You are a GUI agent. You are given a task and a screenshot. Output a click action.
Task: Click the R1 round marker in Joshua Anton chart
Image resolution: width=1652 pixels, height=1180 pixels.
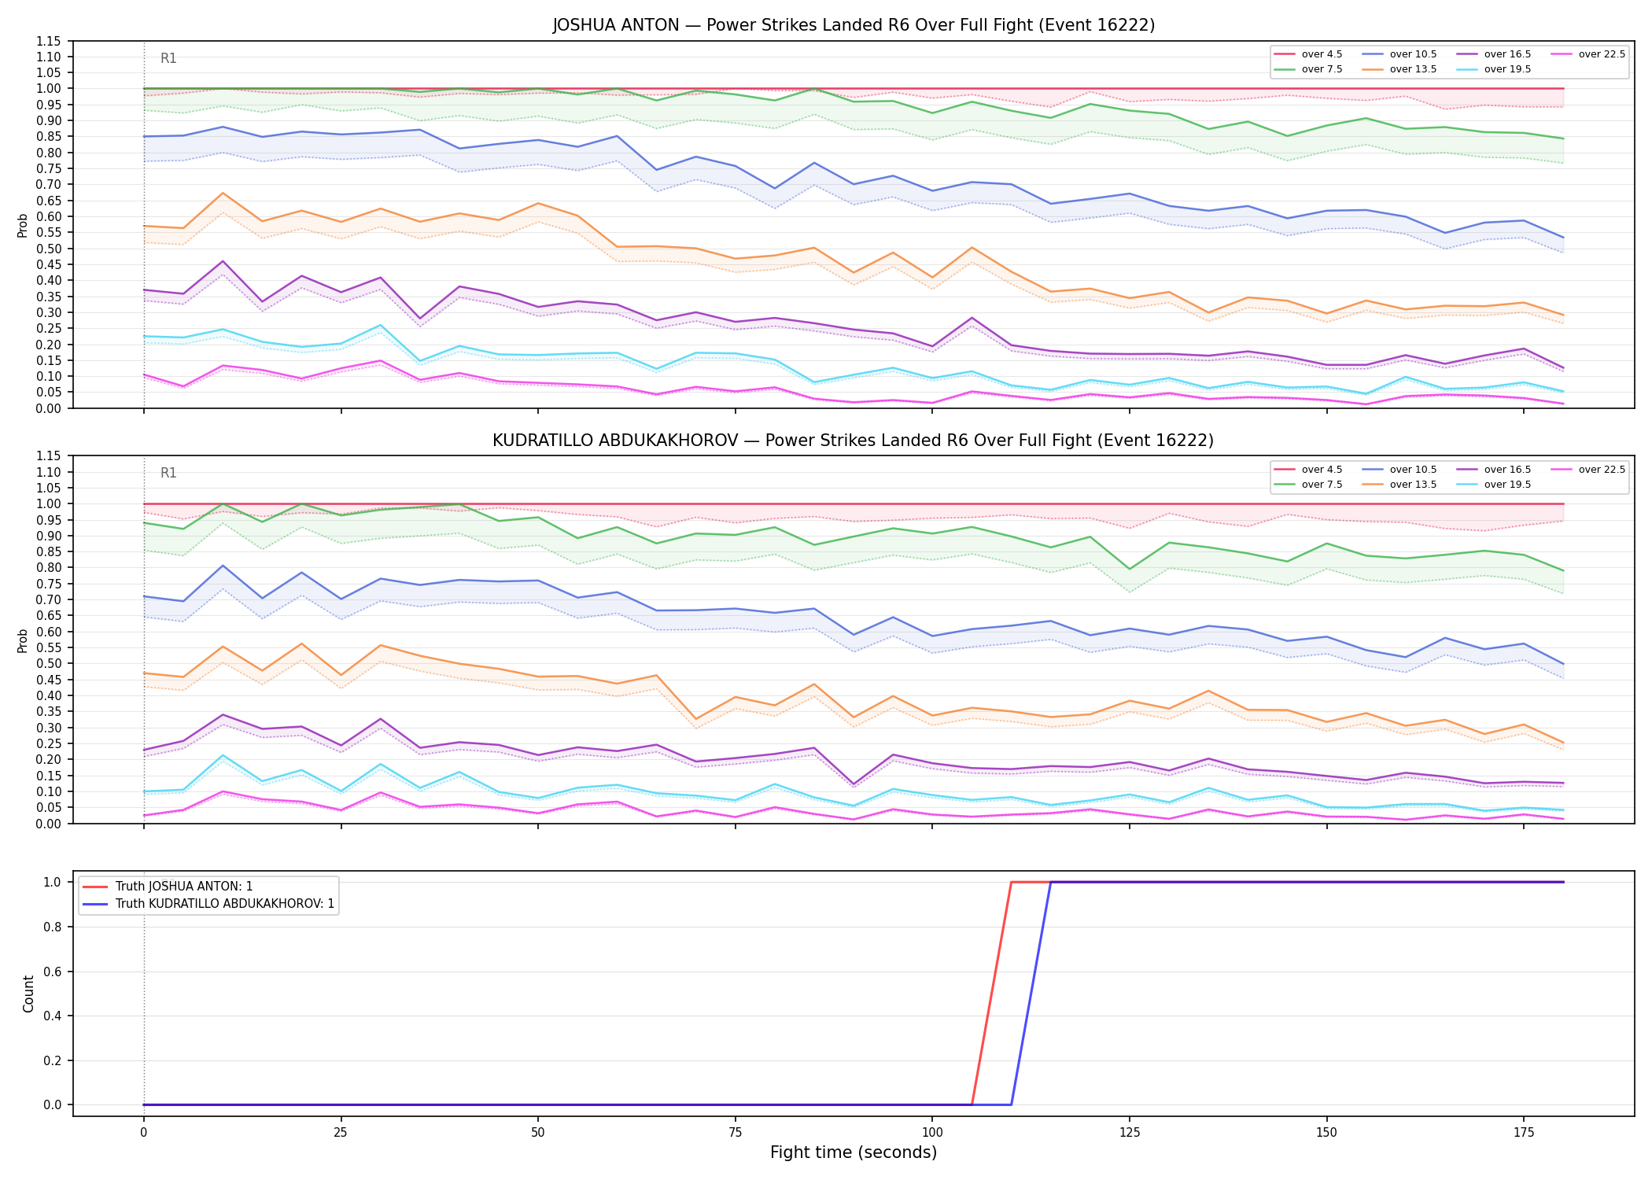pos(168,58)
